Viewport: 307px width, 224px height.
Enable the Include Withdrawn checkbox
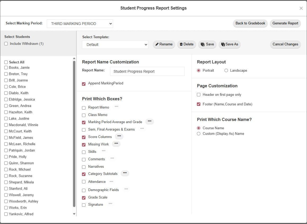6,44
